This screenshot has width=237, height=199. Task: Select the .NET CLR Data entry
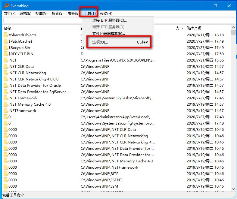[x=21, y=66]
